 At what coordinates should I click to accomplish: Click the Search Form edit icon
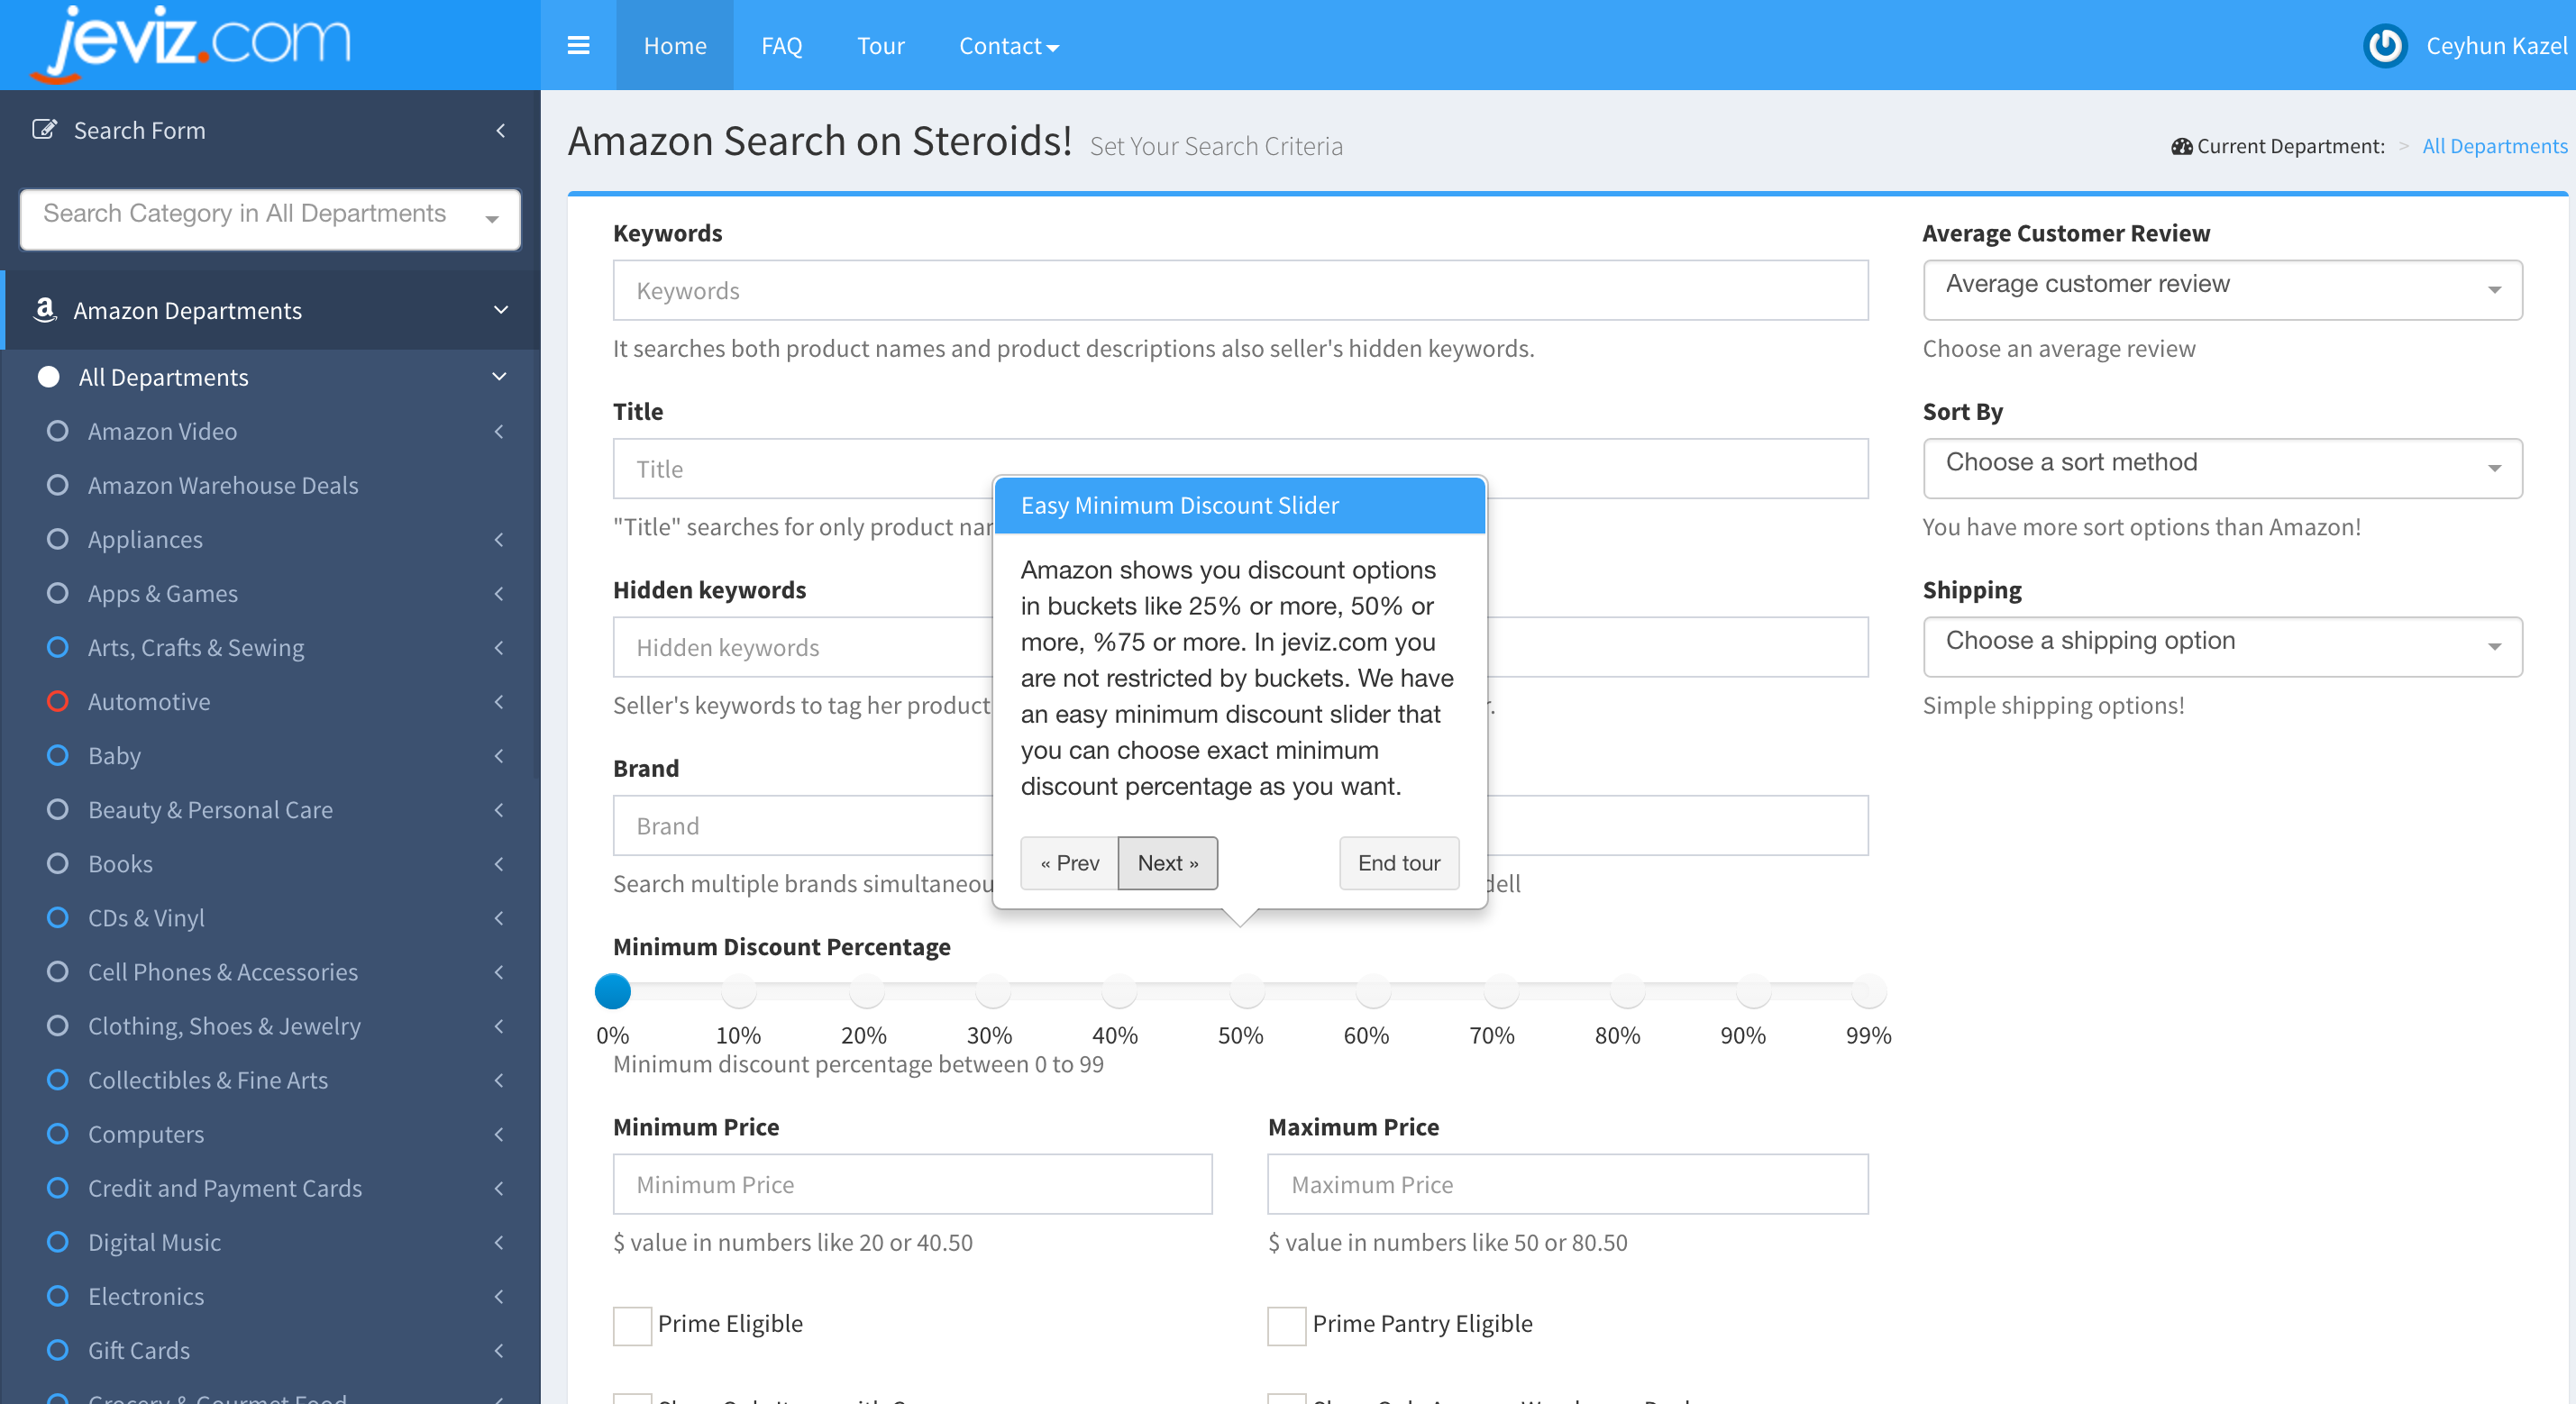(44, 130)
